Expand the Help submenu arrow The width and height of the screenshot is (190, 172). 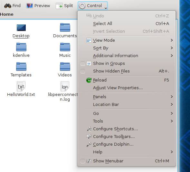tap(172, 152)
